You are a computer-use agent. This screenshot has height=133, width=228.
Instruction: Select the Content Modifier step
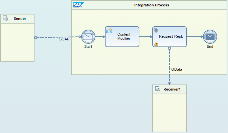[122, 37]
